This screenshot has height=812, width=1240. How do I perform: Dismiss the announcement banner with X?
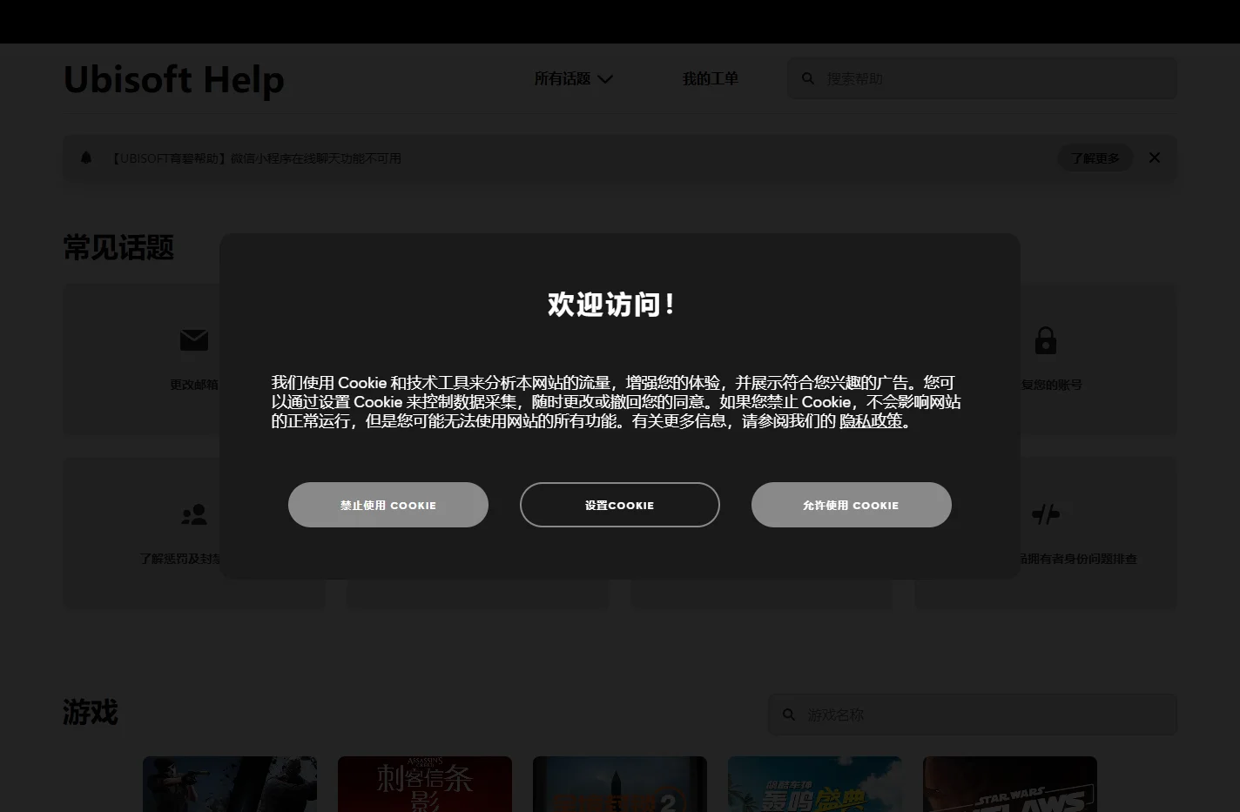coord(1155,158)
